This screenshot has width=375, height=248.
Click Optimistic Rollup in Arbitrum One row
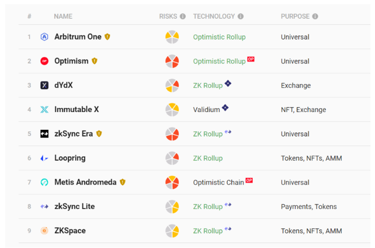219,37
